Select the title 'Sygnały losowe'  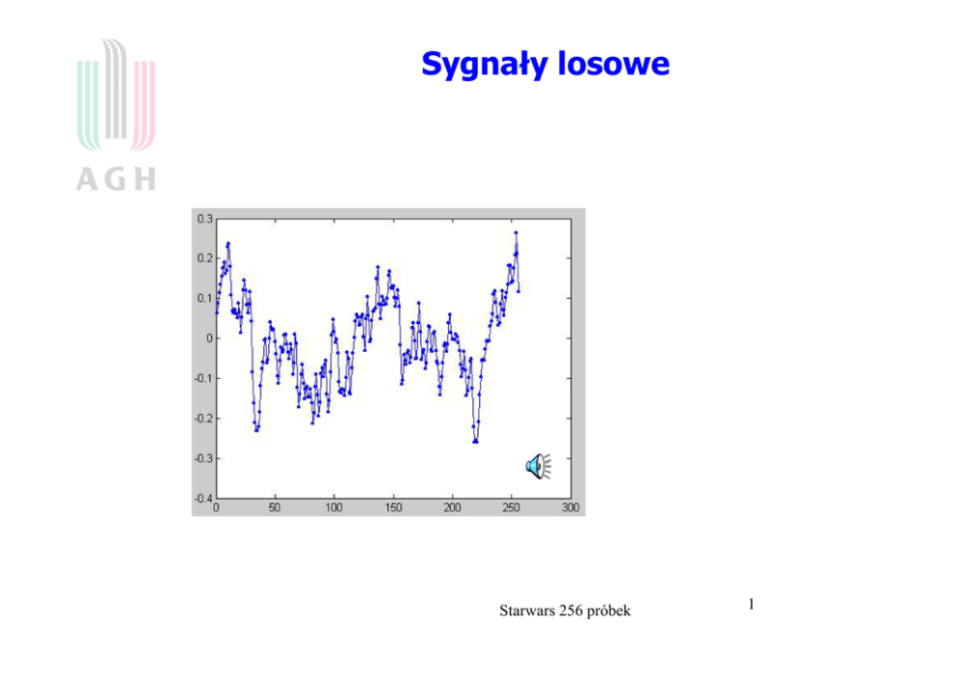point(545,65)
